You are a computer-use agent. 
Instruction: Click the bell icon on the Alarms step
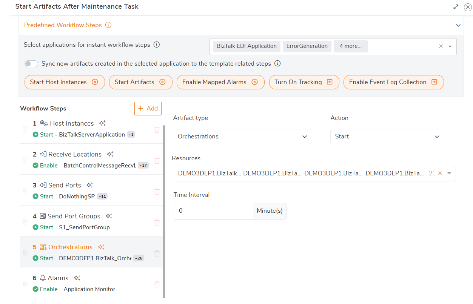pyautogui.click(x=43, y=277)
